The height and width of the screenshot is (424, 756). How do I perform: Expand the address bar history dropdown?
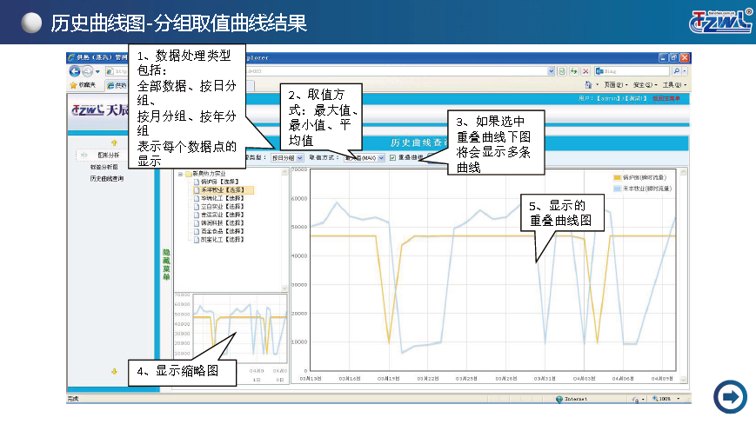(x=551, y=71)
